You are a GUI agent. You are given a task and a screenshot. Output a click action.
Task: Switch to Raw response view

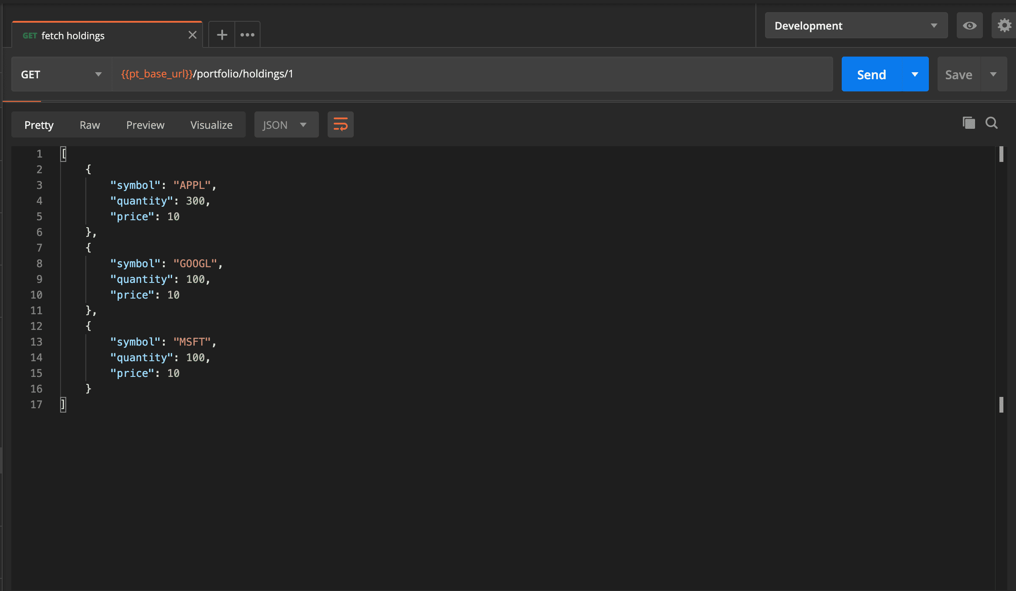click(90, 125)
